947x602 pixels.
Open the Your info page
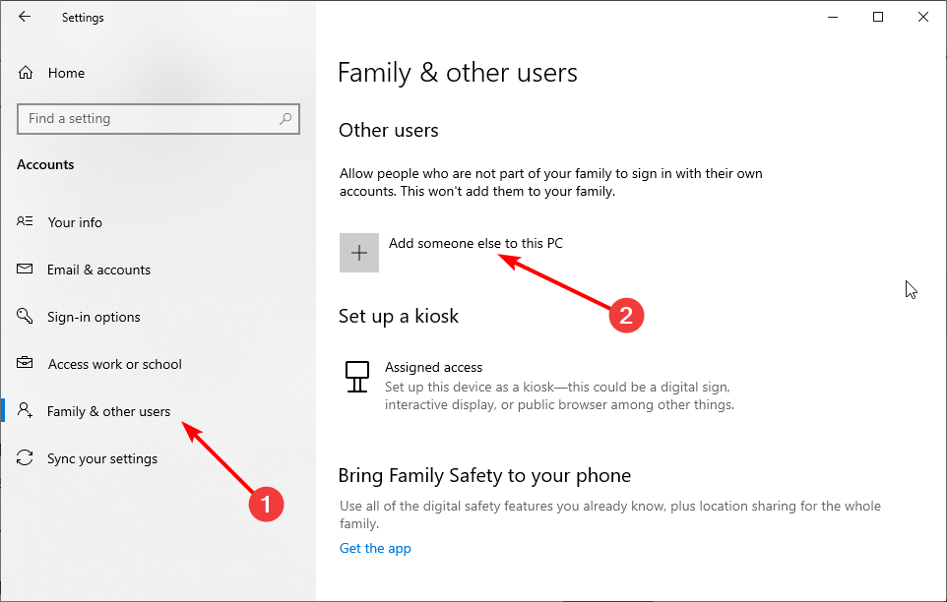75,222
